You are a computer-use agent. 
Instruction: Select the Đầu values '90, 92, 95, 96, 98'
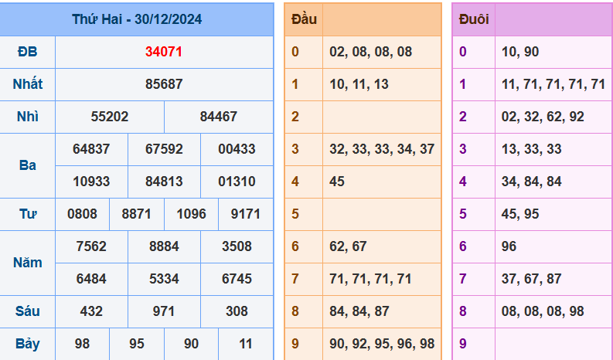(382, 344)
